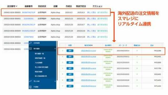Open 入出金履歴 in the sidebar submenu
The height and width of the screenshot is (95, 168).
39,63
